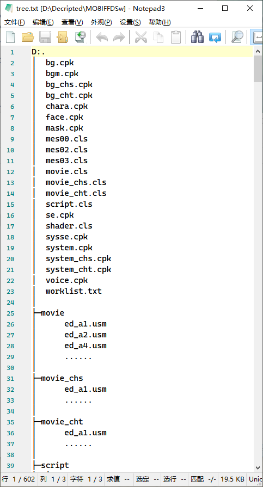The height and width of the screenshot is (487, 263).
Task: Open Replace with blue arrows icon
Action: pyautogui.click(x=215, y=37)
